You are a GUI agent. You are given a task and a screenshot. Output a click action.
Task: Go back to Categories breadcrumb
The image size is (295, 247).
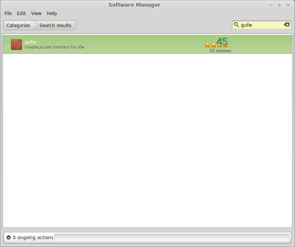click(18, 25)
